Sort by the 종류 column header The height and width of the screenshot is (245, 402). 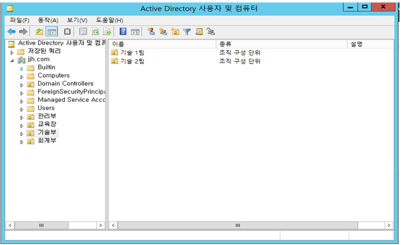281,44
